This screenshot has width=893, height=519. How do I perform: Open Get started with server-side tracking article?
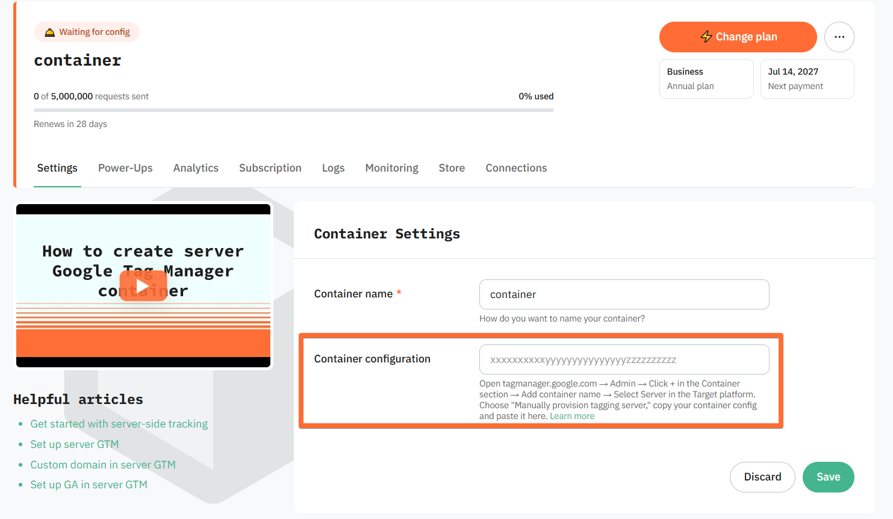click(119, 424)
